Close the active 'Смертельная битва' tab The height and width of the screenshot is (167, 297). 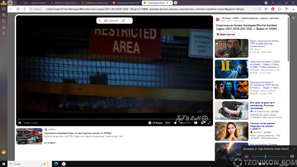pos(170,3)
